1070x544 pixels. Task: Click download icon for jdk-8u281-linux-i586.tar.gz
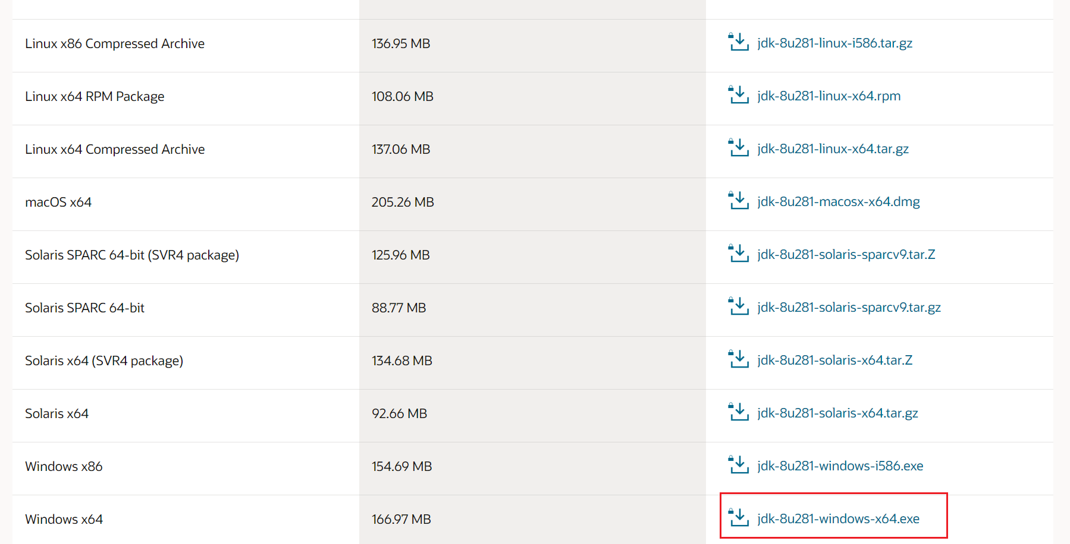point(739,42)
